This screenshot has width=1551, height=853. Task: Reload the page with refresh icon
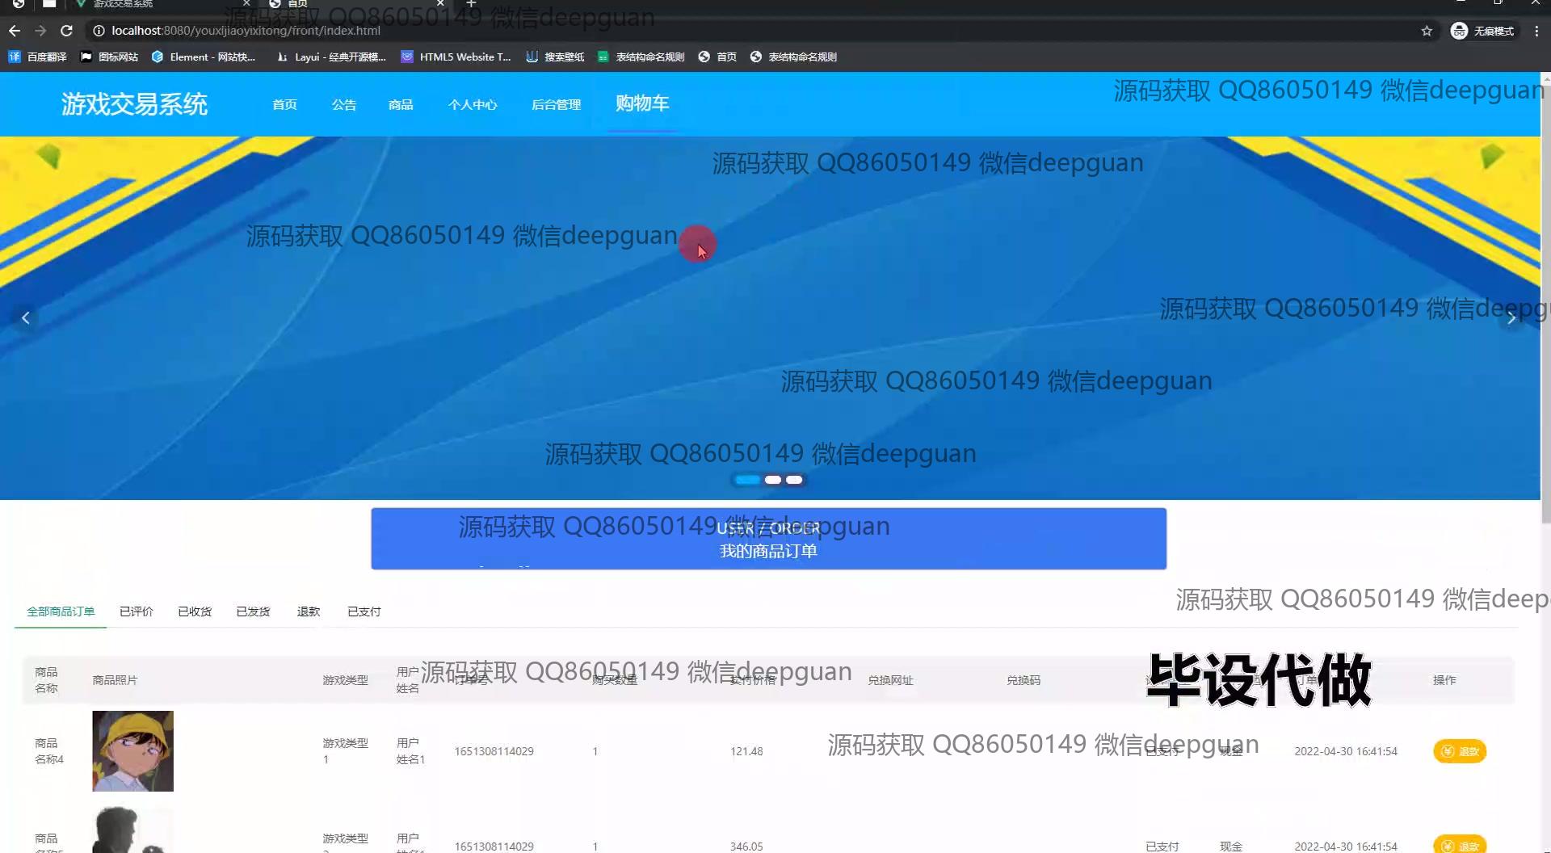(x=67, y=31)
